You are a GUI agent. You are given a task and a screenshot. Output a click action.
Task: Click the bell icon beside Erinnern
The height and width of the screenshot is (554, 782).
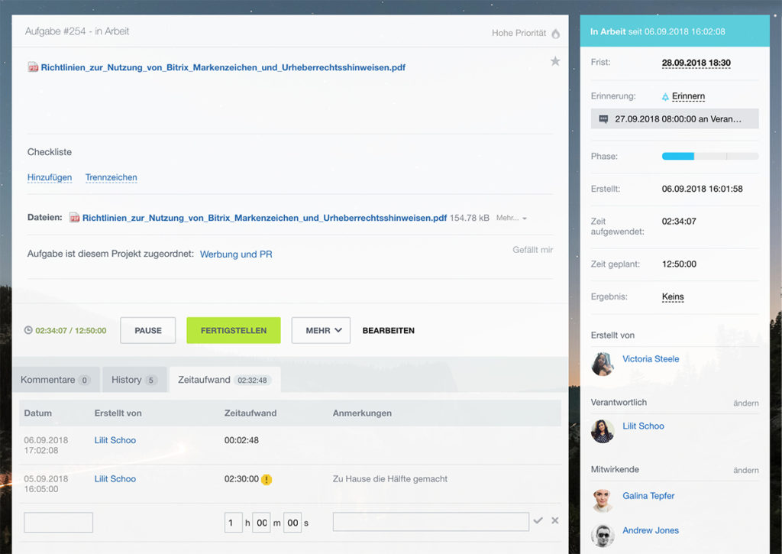point(665,96)
